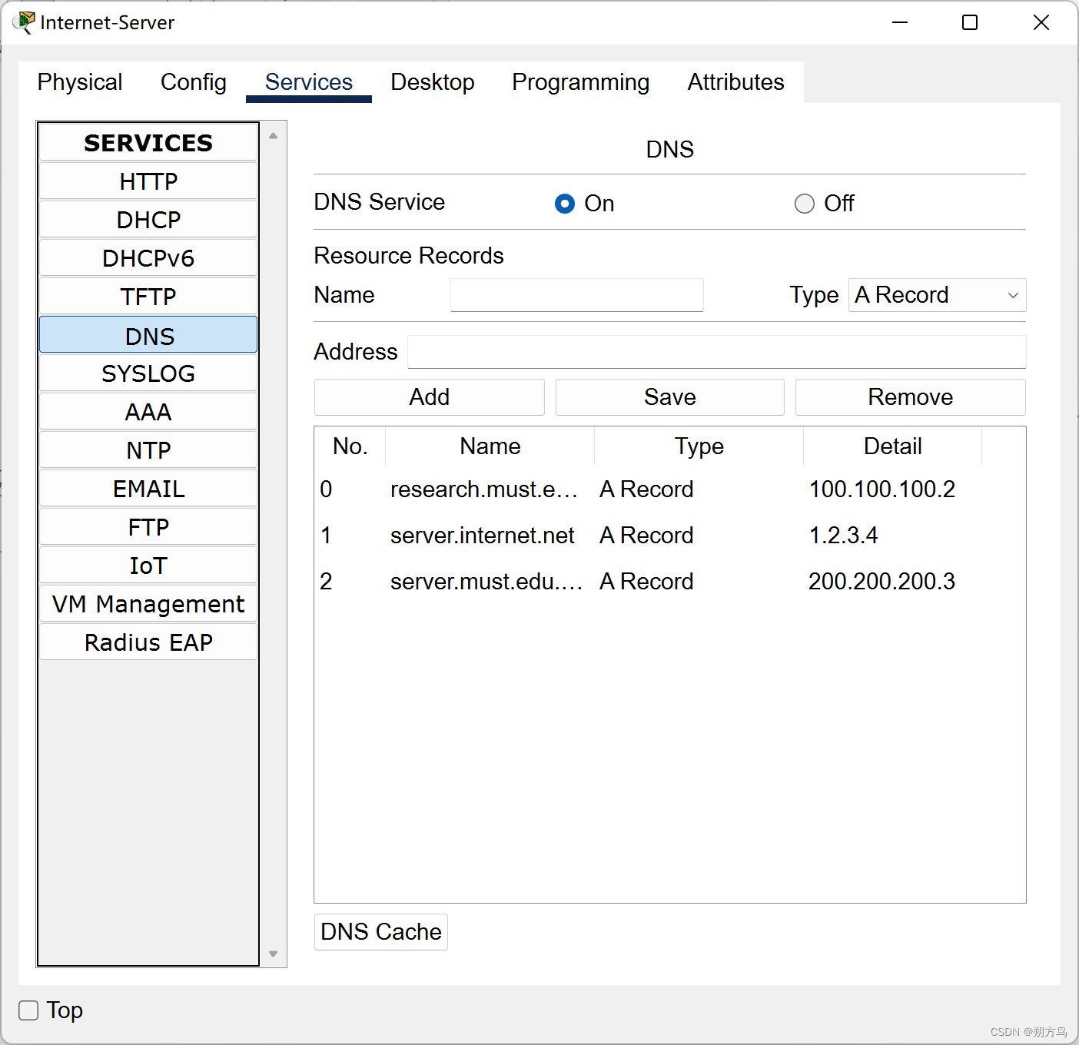Click the Save button

coord(670,397)
